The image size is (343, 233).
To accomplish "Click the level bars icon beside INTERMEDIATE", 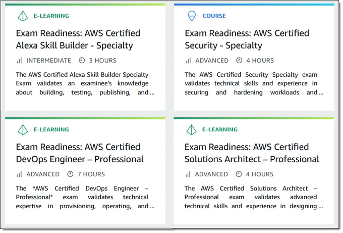I will coord(19,61).
